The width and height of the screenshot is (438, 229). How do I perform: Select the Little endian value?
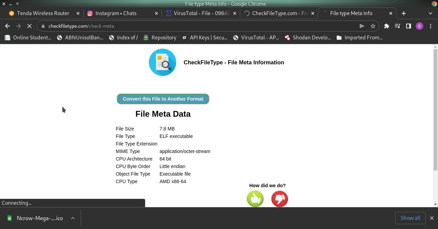click(x=172, y=166)
